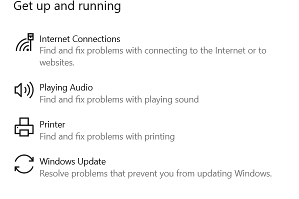Click the Windows Update circular arrows icon
299x199 pixels.
(24, 164)
